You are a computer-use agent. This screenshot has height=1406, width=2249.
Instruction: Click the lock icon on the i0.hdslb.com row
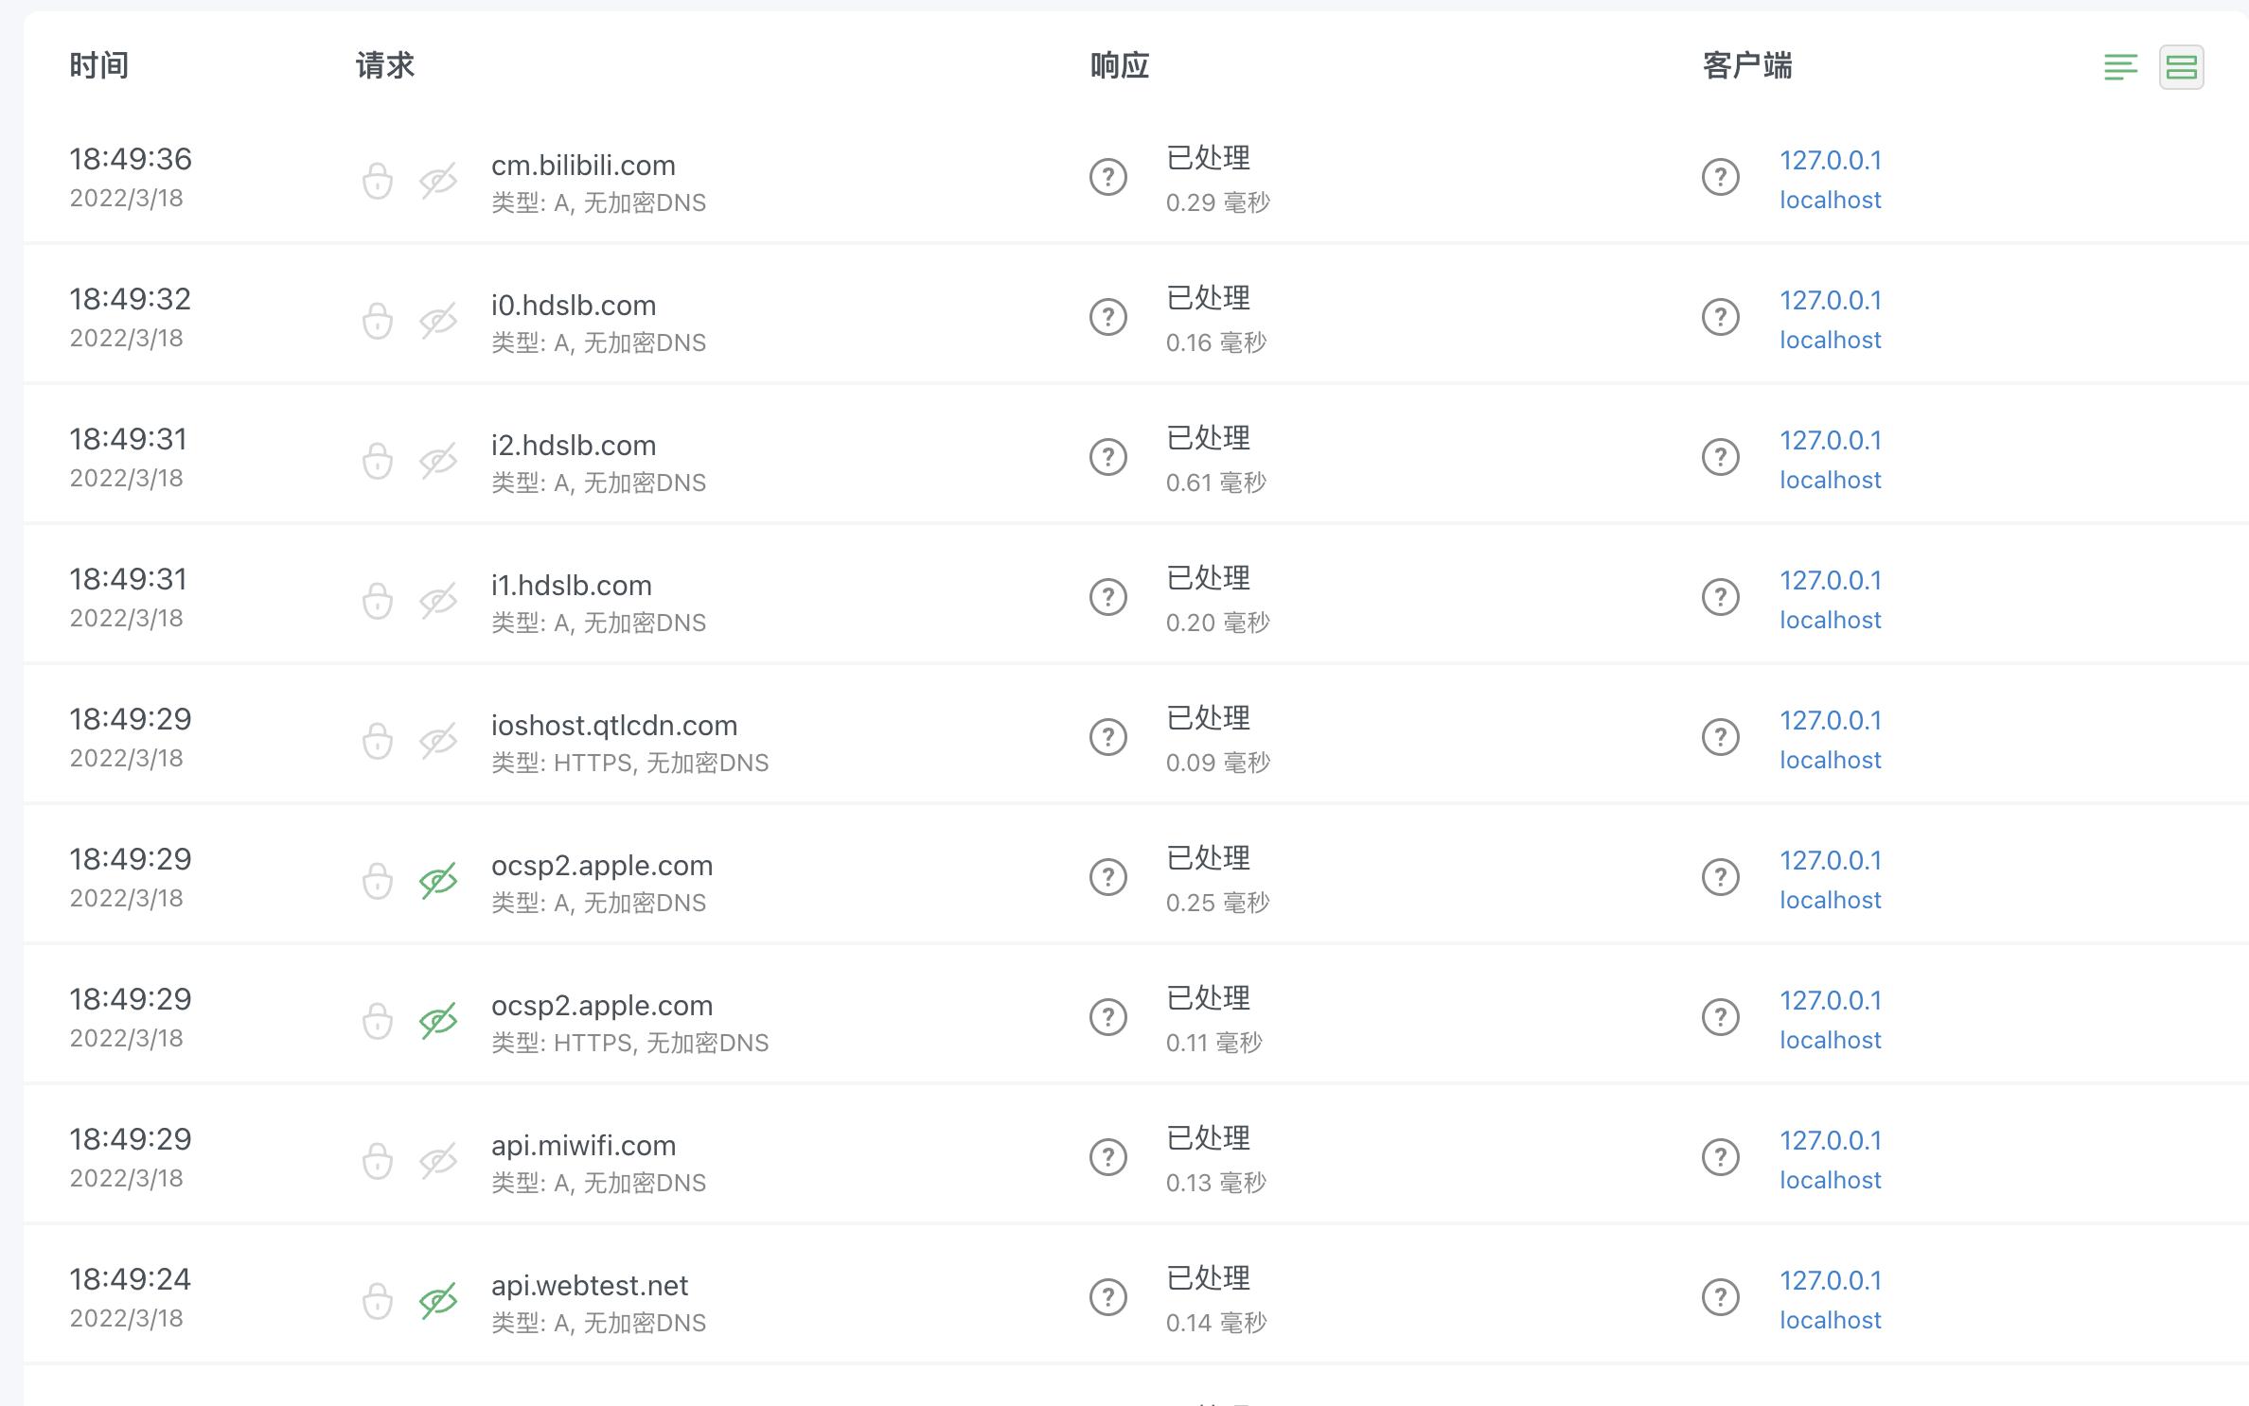378,318
